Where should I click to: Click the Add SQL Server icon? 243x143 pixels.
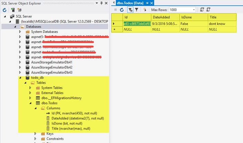13,10
